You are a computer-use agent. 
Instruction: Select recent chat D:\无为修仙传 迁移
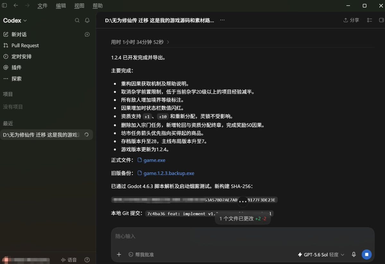(47, 135)
